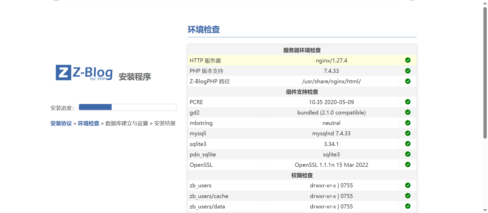Click the OpenSSL label

(201, 165)
